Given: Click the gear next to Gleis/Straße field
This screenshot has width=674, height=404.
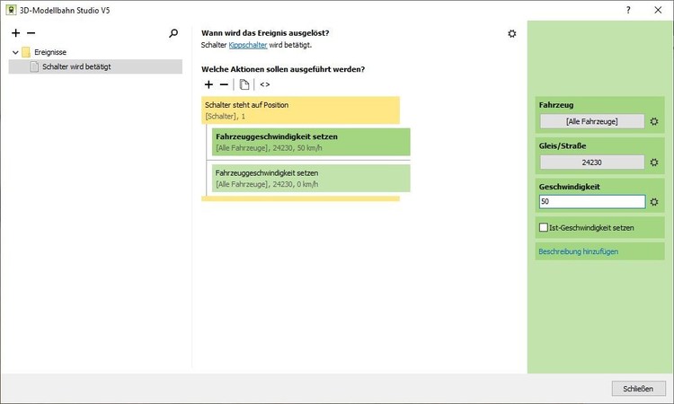Looking at the screenshot, I should [x=654, y=162].
